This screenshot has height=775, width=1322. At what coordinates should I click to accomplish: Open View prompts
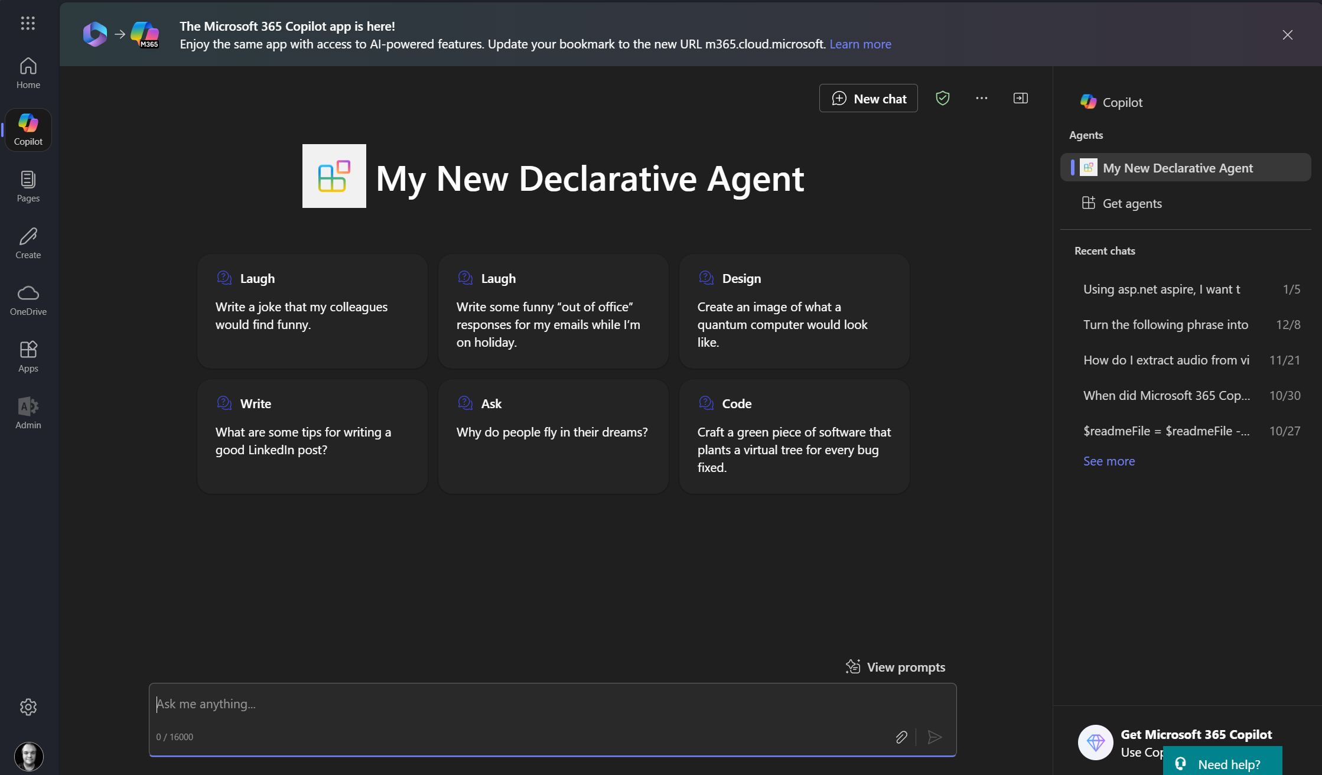[896, 666]
